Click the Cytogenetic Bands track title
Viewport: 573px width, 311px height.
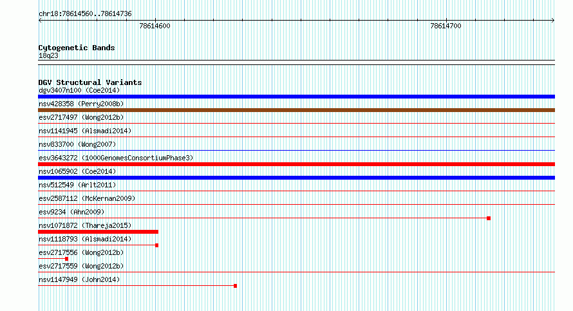click(x=77, y=48)
